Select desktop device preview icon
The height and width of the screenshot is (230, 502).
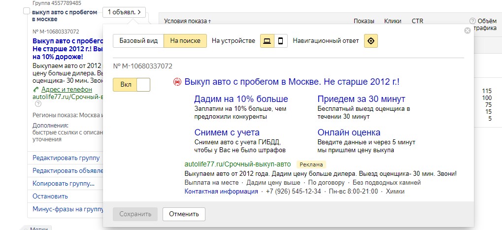pyautogui.click(x=267, y=41)
